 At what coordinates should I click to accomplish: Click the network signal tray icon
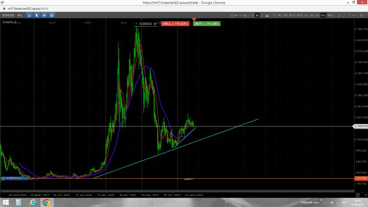pyautogui.click(x=337, y=203)
